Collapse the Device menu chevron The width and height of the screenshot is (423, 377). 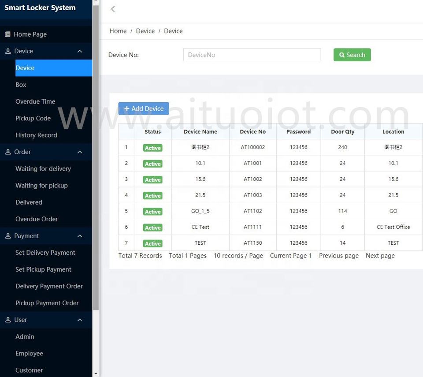[x=80, y=51]
